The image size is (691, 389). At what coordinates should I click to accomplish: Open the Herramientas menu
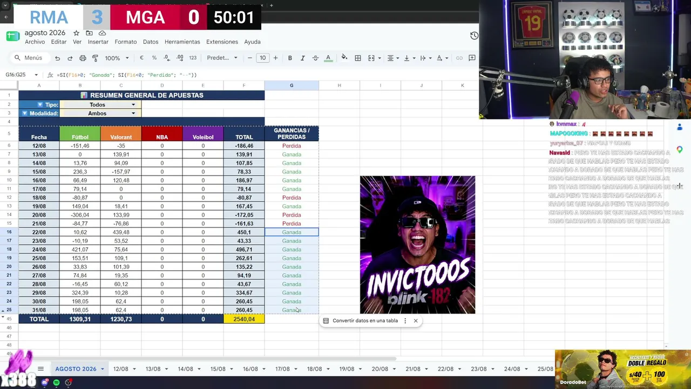pyautogui.click(x=182, y=42)
